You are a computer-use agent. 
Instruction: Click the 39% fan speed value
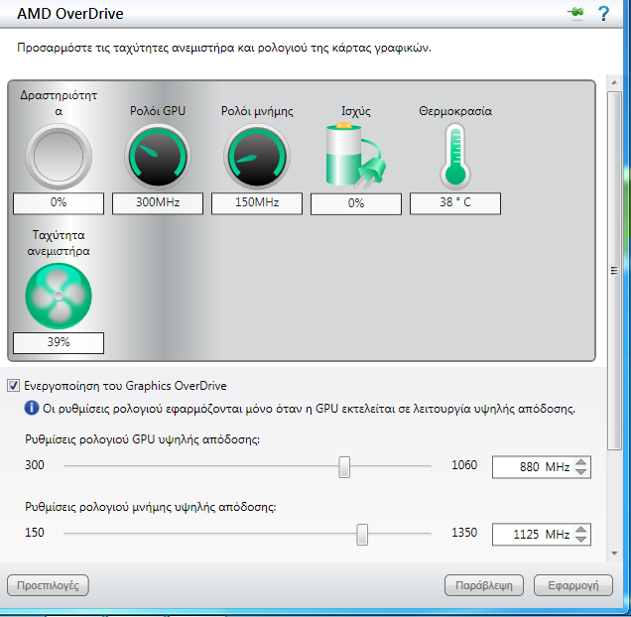59,342
